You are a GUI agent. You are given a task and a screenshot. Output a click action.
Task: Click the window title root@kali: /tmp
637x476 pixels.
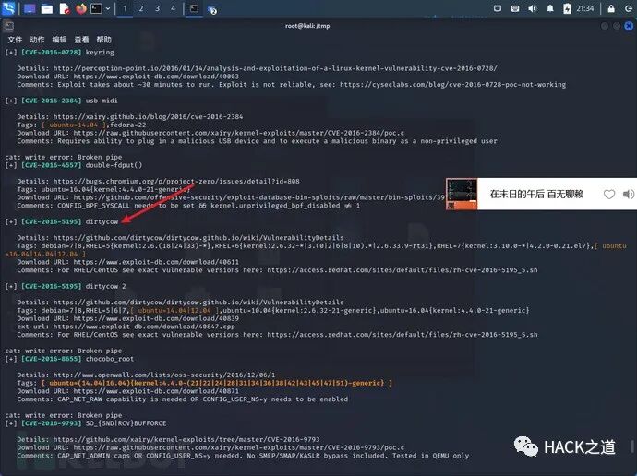(x=307, y=26)
